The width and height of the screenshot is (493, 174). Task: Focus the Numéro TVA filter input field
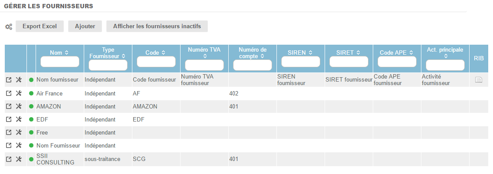204,65
